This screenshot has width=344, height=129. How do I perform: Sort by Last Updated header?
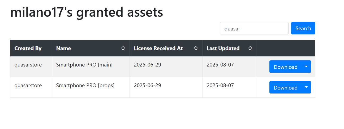(x=230, y=48)
